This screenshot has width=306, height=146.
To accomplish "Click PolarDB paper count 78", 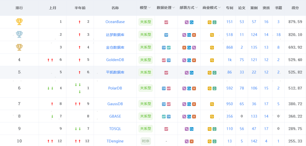I will (x=242, y=88).
